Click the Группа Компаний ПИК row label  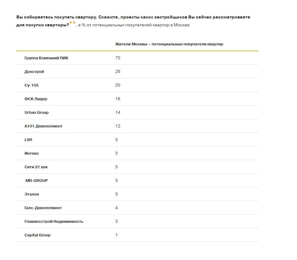point(46,58)
